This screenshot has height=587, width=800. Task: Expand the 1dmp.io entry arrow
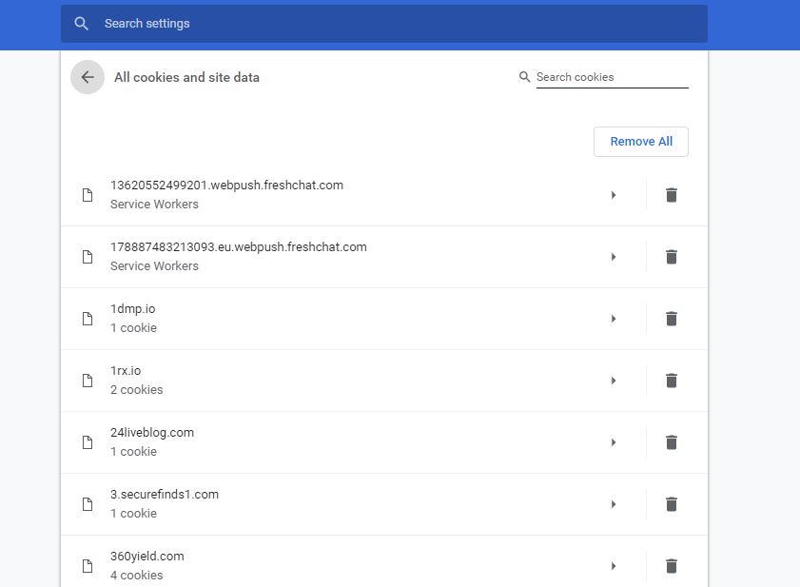click(614, 319)
